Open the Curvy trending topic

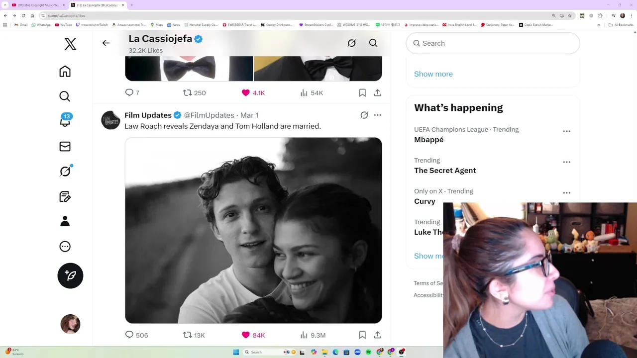(425, 201)
